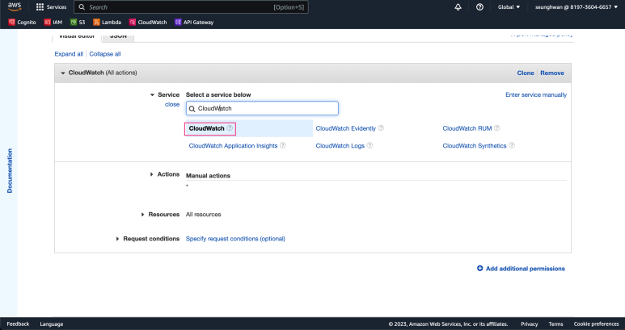Click Collapse all link

pos(105,54)
